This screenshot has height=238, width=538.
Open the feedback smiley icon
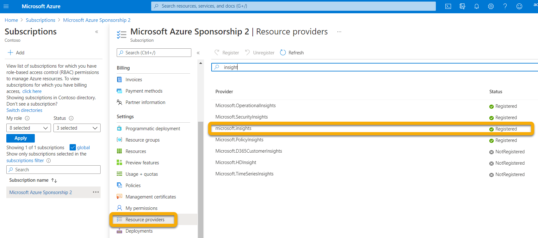519,6
